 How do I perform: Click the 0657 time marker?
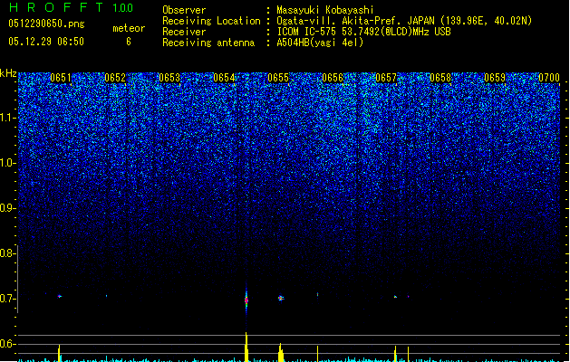pos(386,78)
